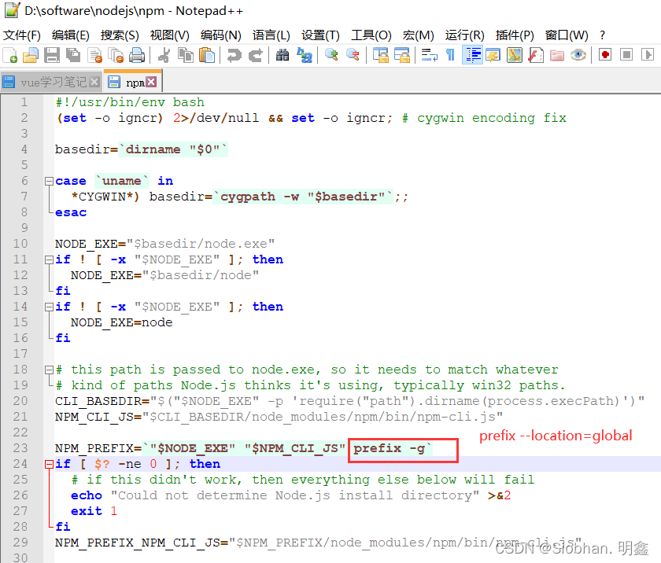
Task: Click 'NODE_EXE=node' on line 15
Action: pos(121,322)
